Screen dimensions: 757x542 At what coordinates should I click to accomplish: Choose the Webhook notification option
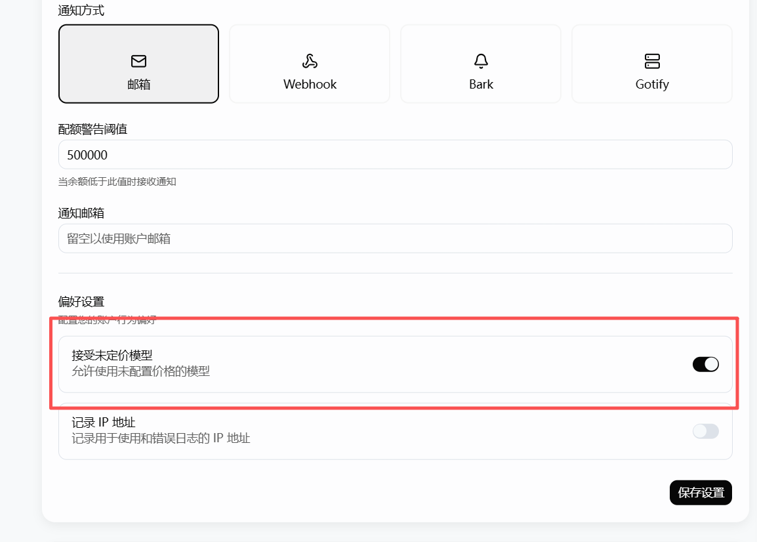pyautogui.click(x=310, y=64)
